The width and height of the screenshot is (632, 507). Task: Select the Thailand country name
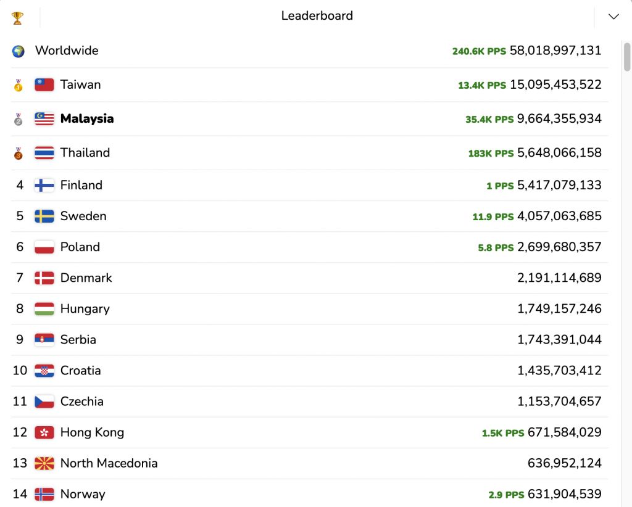click(85, 152)
